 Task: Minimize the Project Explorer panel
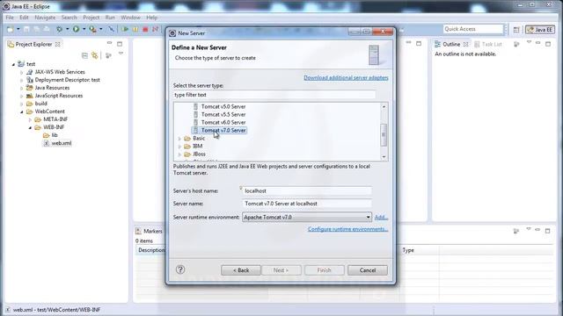point(109,43)
